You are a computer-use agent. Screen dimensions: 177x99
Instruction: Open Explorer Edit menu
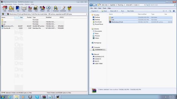coord(95,8)
